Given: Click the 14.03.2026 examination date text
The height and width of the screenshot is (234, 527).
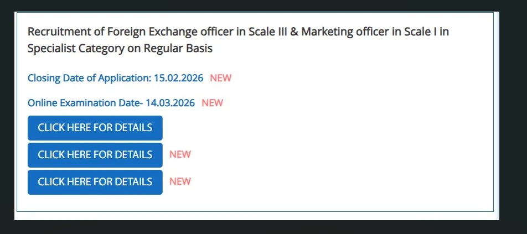Looking at the screenshot, I should (x=170, y=103).
